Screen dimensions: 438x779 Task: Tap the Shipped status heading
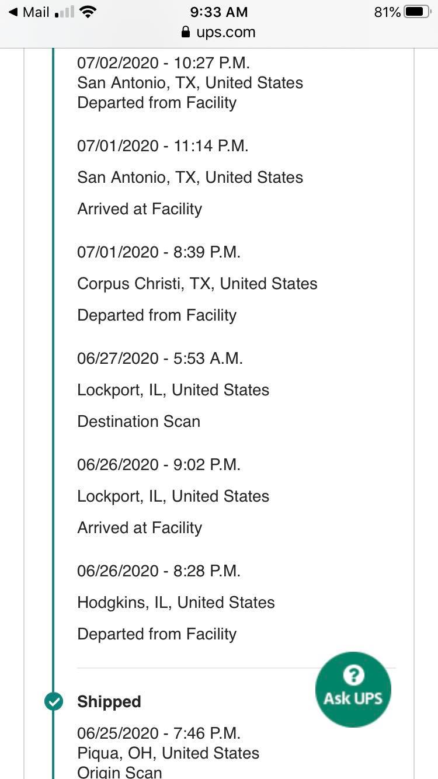pyautogui.click(x=109, y=701)
